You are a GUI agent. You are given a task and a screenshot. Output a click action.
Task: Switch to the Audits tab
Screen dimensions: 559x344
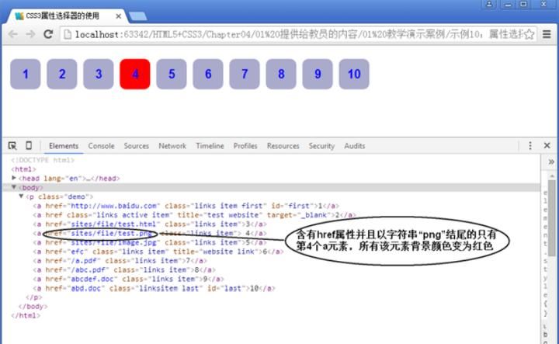click(354, 146)
